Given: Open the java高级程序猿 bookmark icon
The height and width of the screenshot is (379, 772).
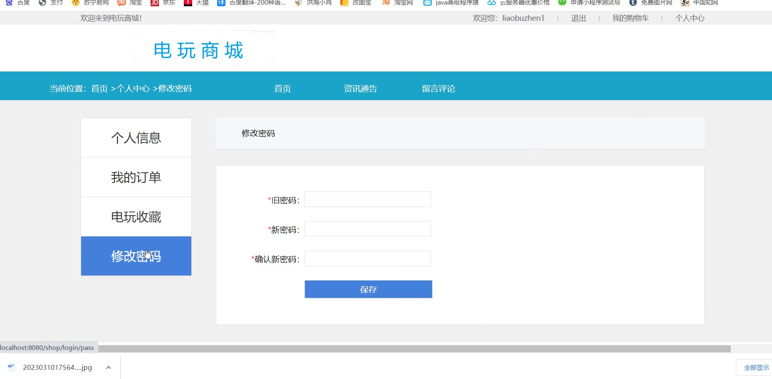Looking at the screenshot, I should (427, 2).
